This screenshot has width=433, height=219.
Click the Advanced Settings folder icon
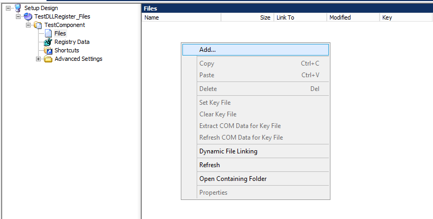48,59
